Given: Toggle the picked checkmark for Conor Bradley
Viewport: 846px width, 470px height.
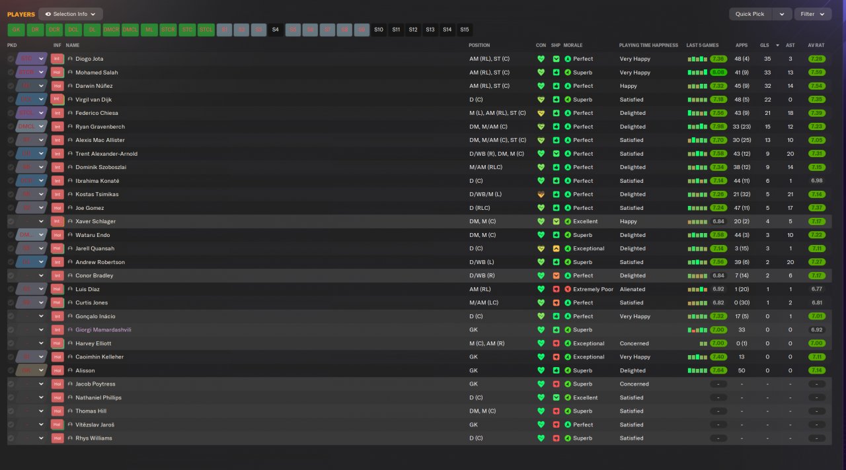Looking at the screenshot, I should click(11, 275).
